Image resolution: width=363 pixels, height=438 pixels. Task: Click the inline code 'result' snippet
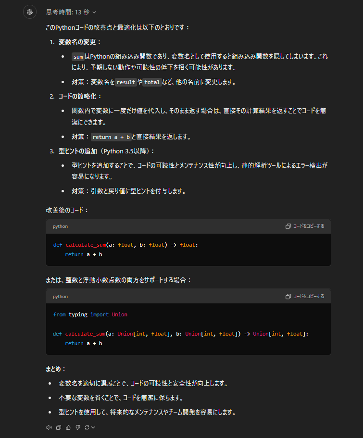[126, 82]
